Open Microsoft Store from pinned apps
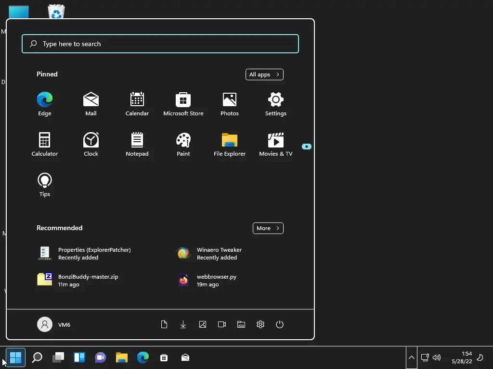 pos(183,104)
